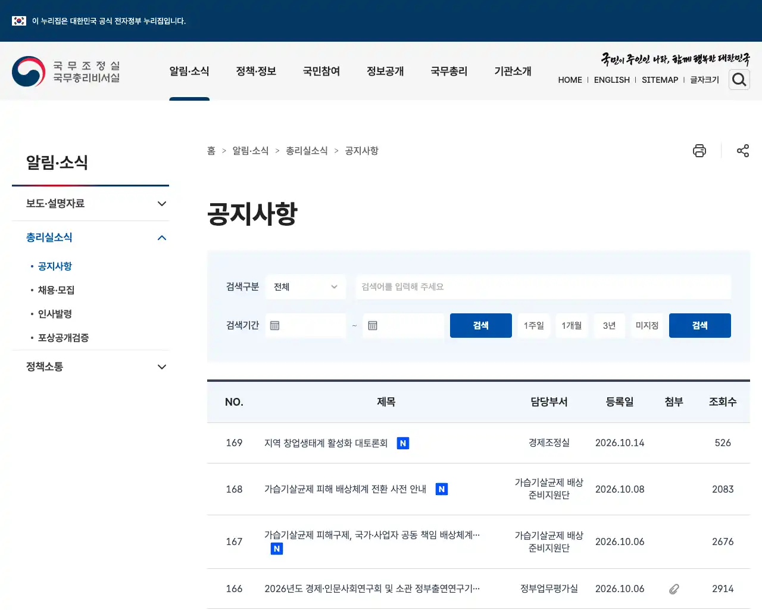Screen dimensions: 762x610
Task: Go to the HOME link
Action: click(570, 80)
